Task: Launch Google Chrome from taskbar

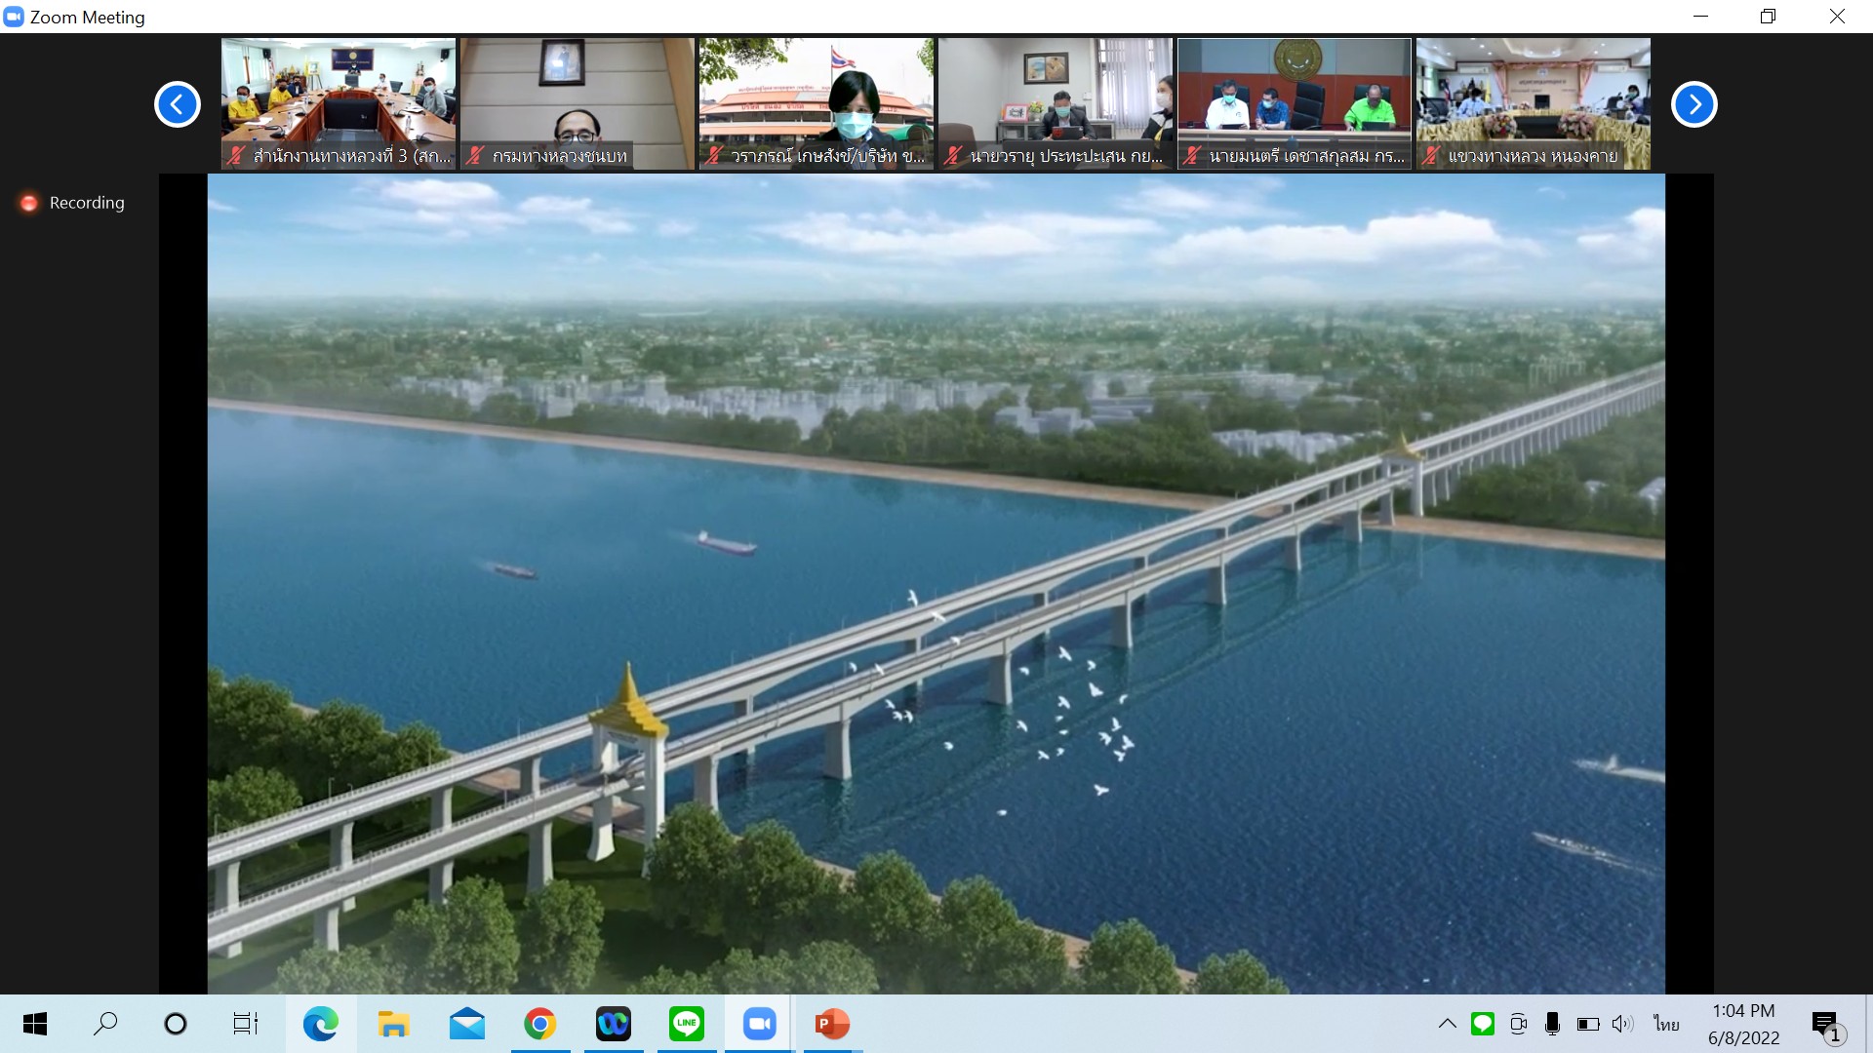Action: 539,1024
